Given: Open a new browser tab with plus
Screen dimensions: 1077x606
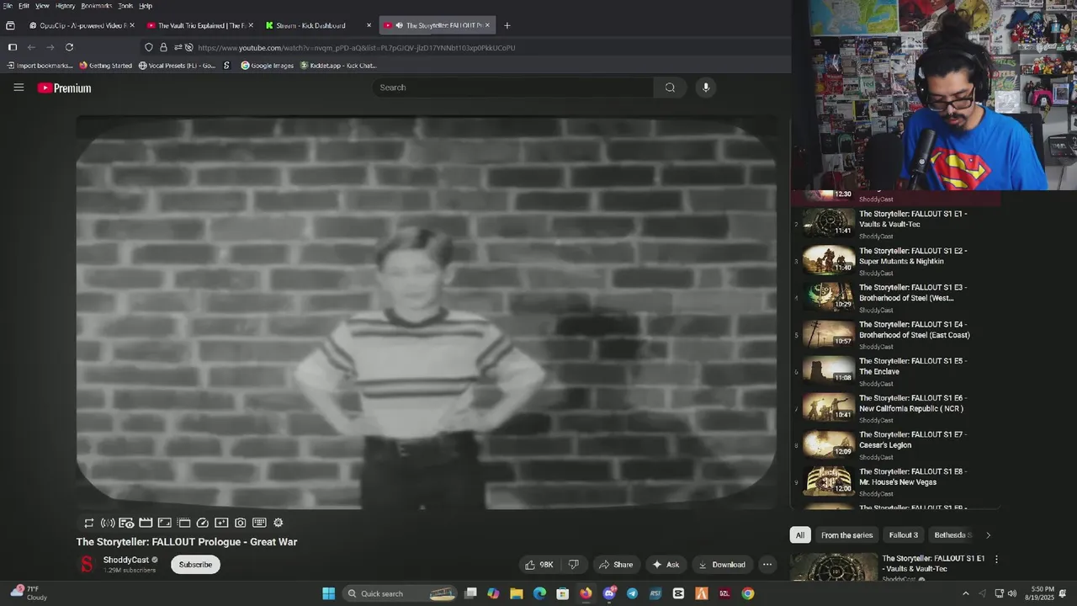Looking at the screenshot, I should [507, 25].
